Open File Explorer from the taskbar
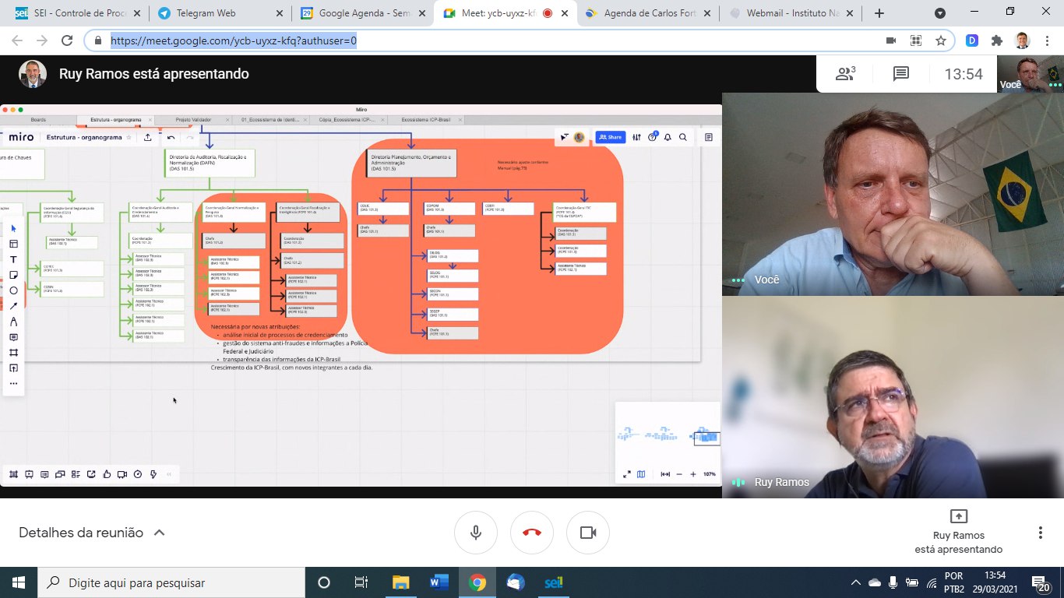The height and width of the screenshot is (598, 1064). click(x=400, y=582)
